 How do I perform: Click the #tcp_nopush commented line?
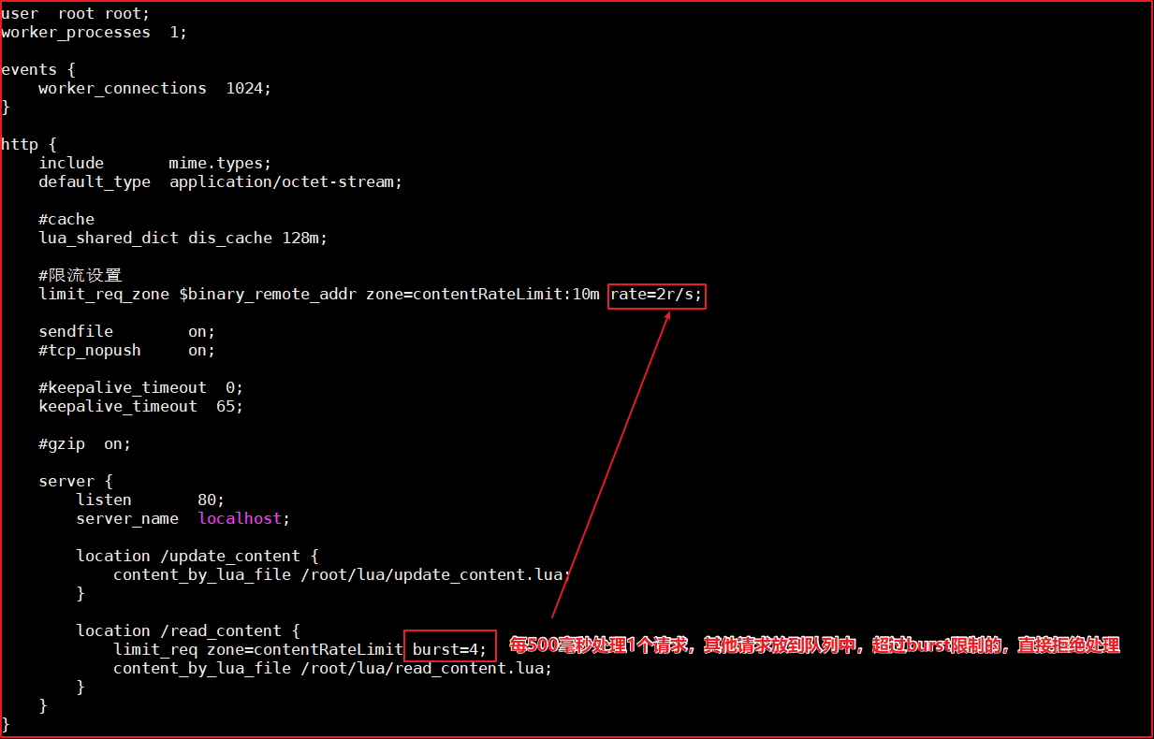(126, 350)
